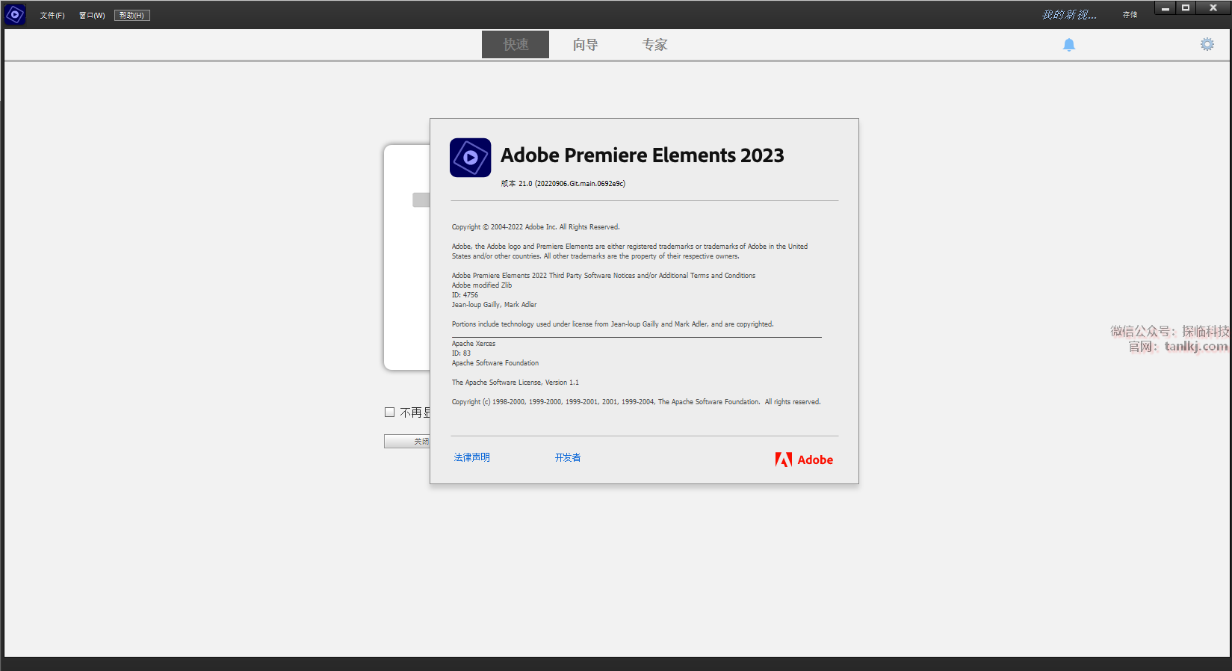The image size is (1232, 671).
Task: Click the 'ID: 4756' line
Action: click(465, 295)
